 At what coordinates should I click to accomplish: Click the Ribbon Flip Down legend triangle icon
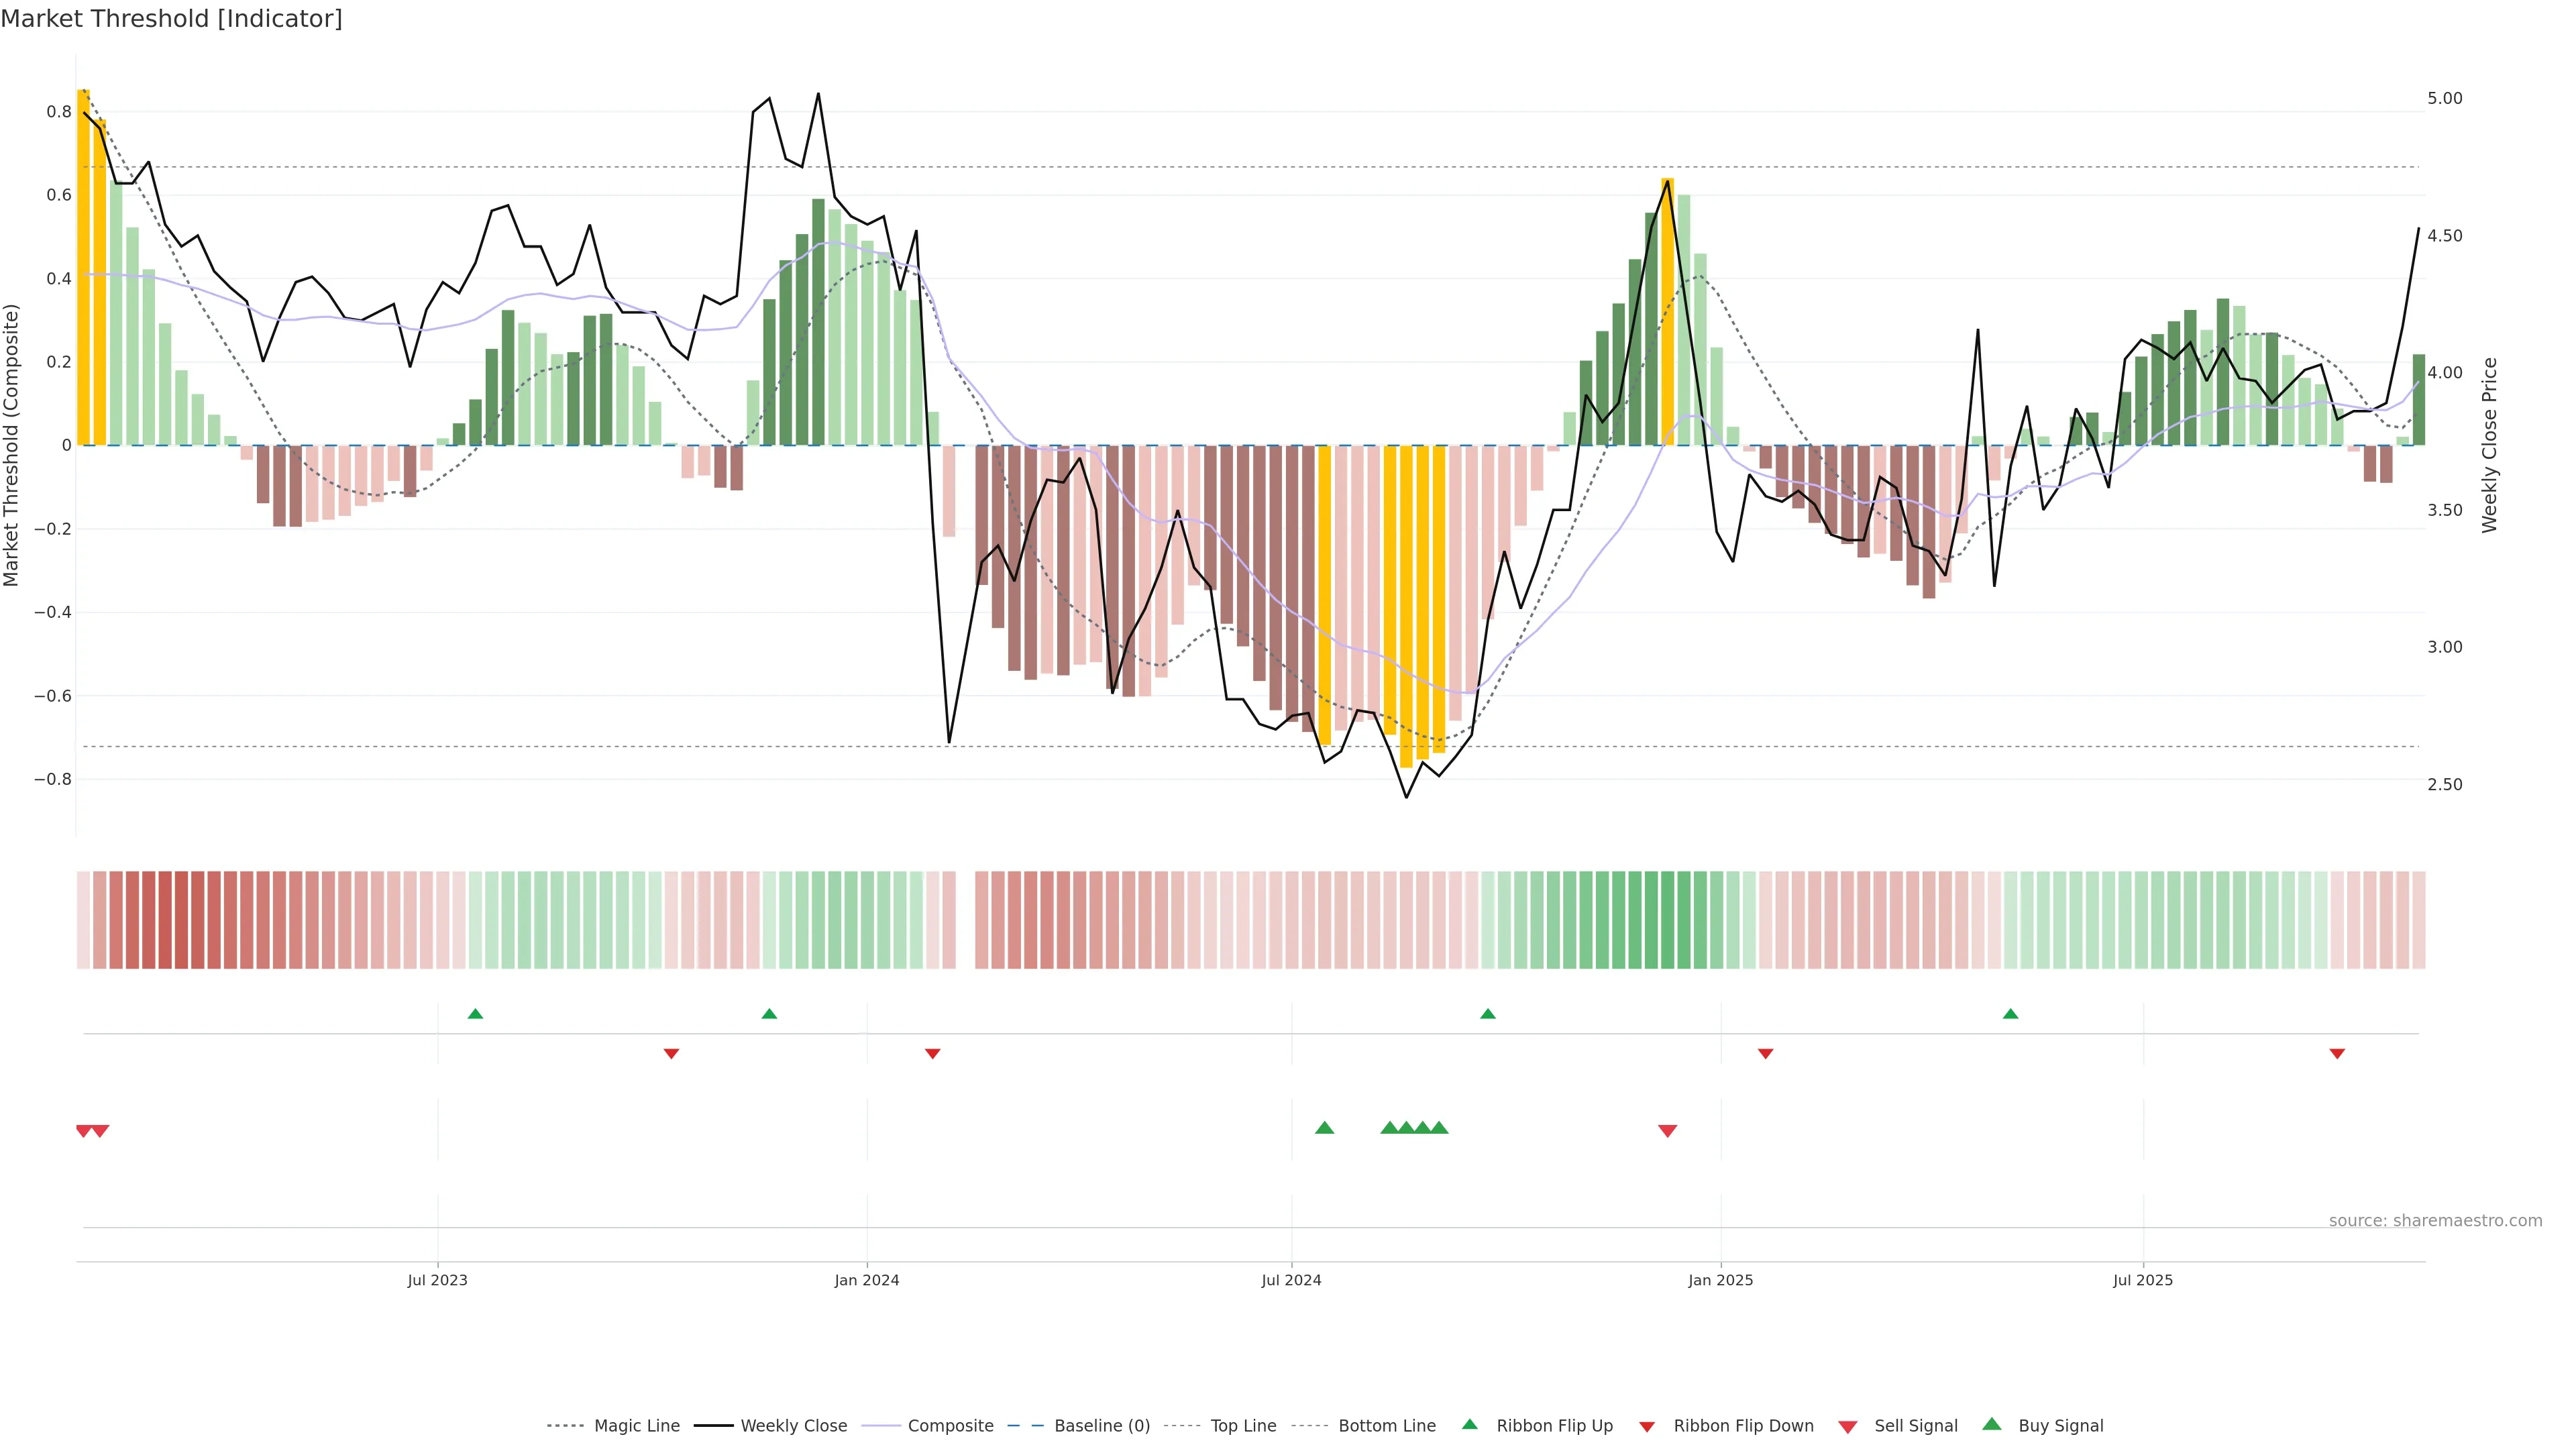pyautogui.click(x=1647, y=1427)
